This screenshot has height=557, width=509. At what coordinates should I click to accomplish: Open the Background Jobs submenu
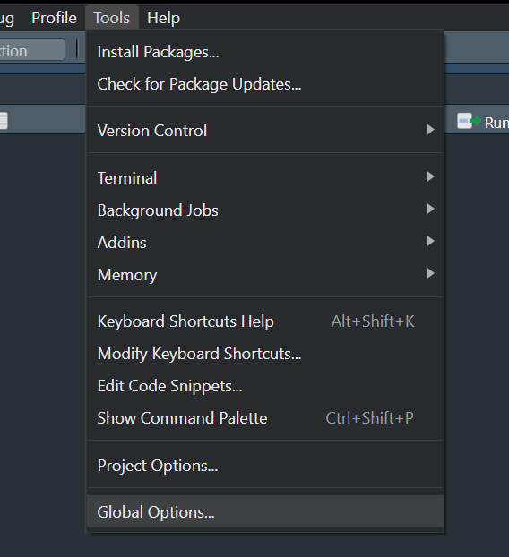coord(265,210)
